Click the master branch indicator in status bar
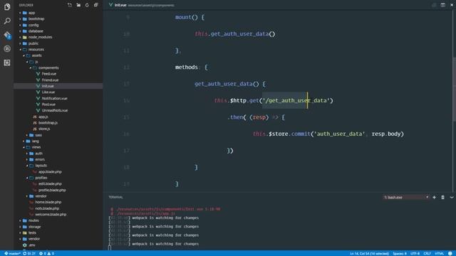The image size is (456, 256). tap(12, 253)
